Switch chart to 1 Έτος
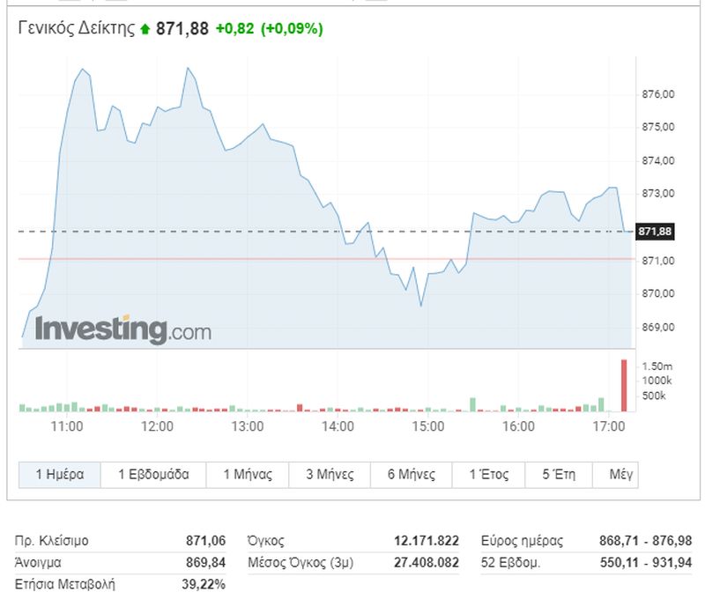Viewport: 705px width, 592px height. pos(491,474)
